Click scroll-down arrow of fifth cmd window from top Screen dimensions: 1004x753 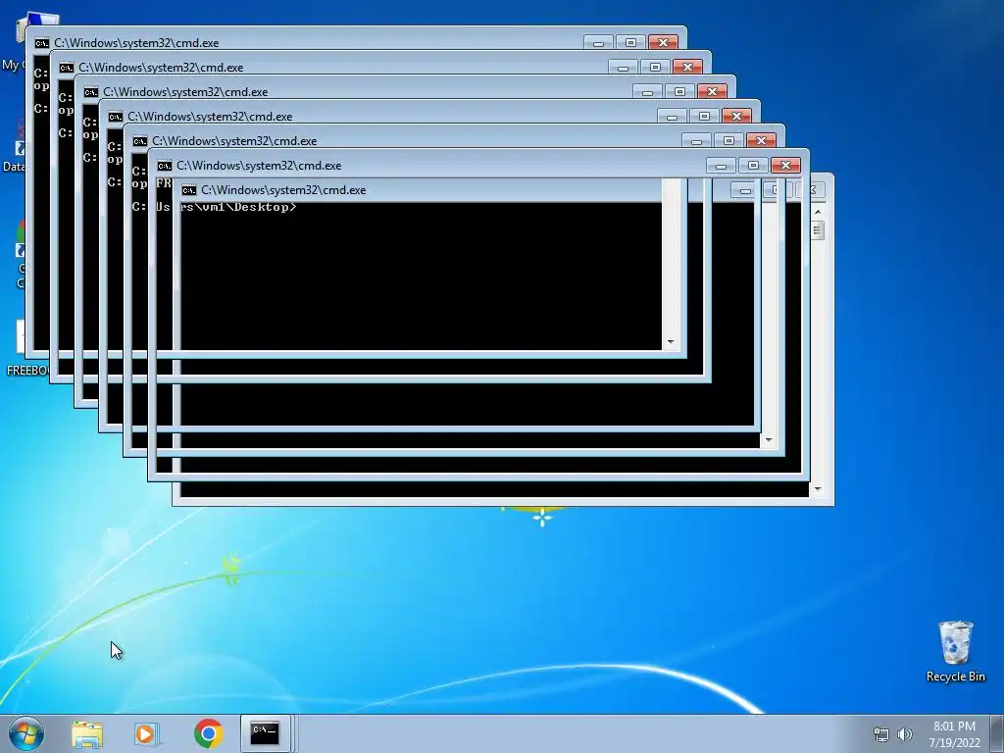tap(769, 440)
